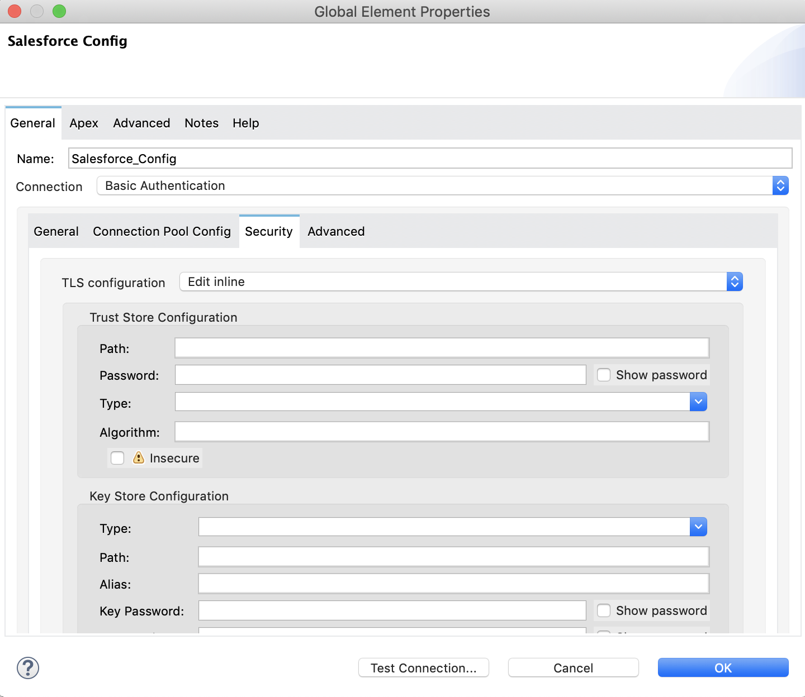This screenshot has height=697, width=805.
Task: Open the Connection Pool Config tab
Action: pos(162,231)
